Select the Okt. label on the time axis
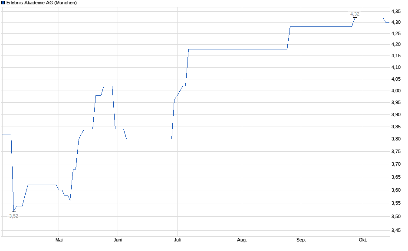This screenshot has height=251, width=408. tap(363, 240)
